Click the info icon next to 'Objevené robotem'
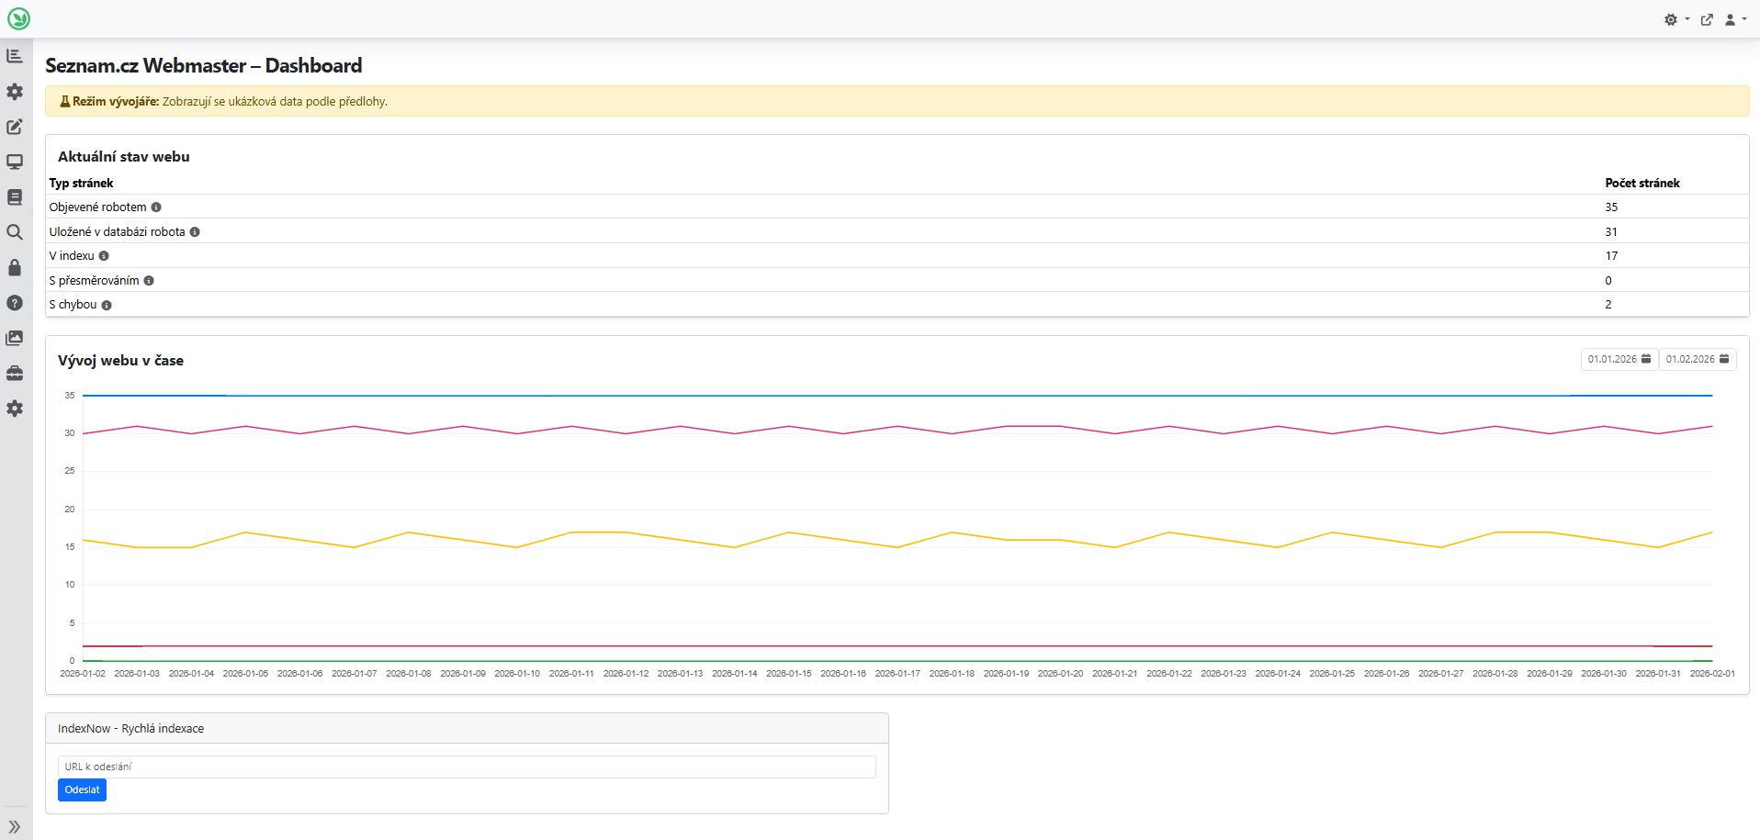The image size is (1760, 840). tap(156, 207)
